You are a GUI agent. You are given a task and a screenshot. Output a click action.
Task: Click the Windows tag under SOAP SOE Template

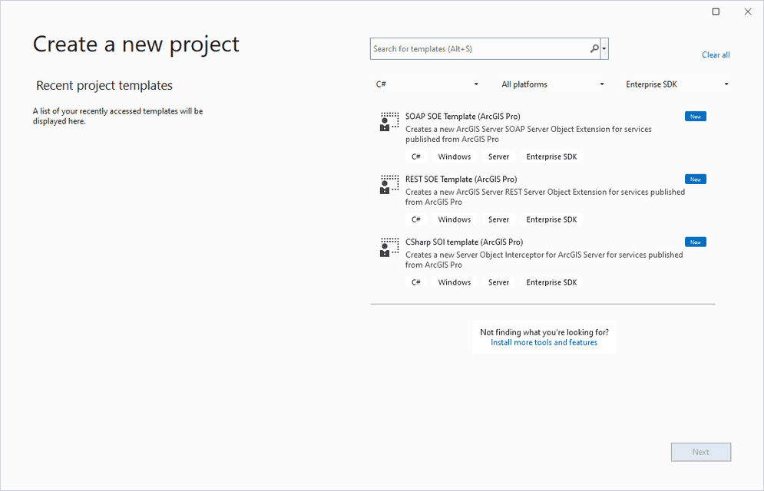coord(454,157)
